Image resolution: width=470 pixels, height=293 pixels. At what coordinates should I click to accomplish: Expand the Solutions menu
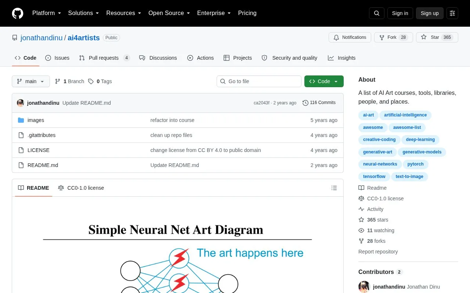pos(84,13)
